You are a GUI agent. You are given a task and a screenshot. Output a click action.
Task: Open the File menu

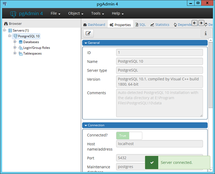pos(55,14)
